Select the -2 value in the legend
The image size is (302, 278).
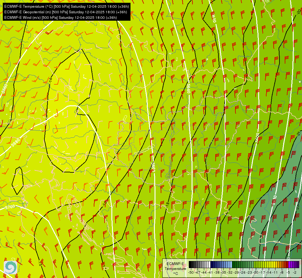coord(295,272)
